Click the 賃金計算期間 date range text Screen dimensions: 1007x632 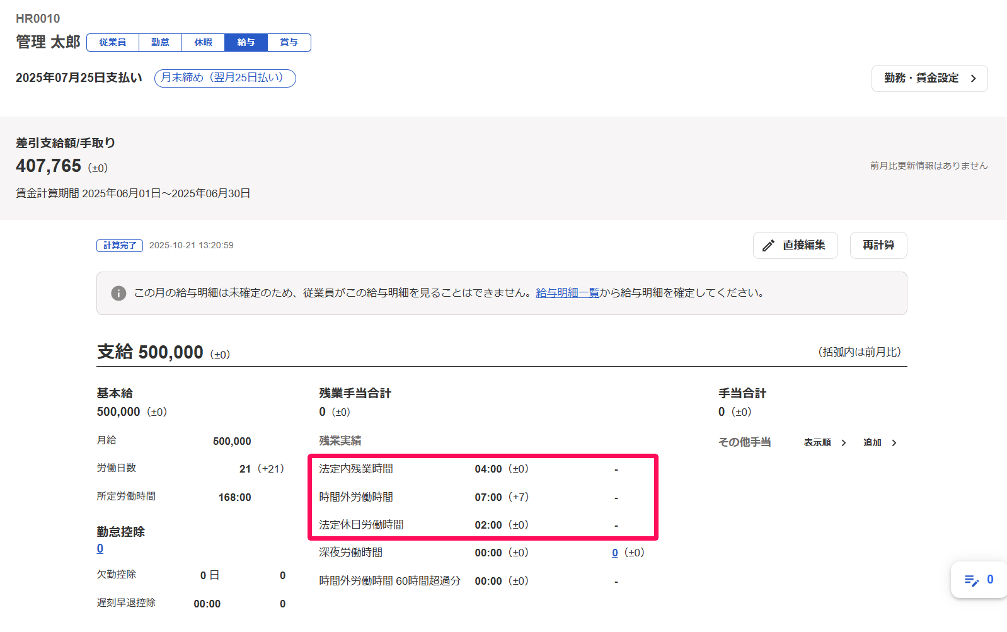coord(133,193)
